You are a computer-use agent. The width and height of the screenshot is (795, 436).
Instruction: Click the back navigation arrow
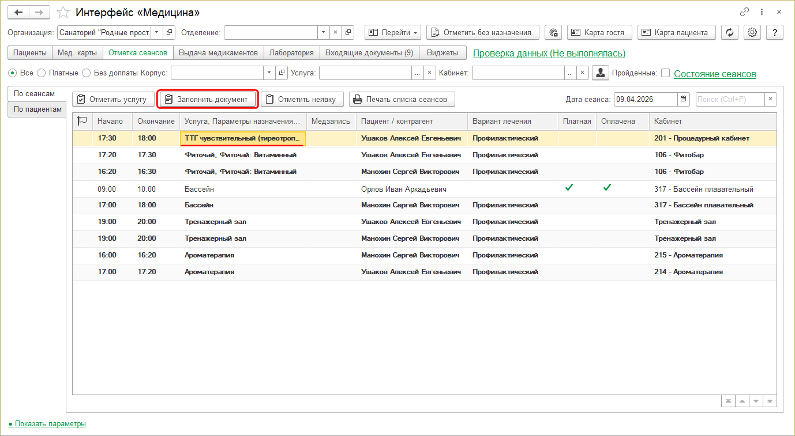coord(18,12)
